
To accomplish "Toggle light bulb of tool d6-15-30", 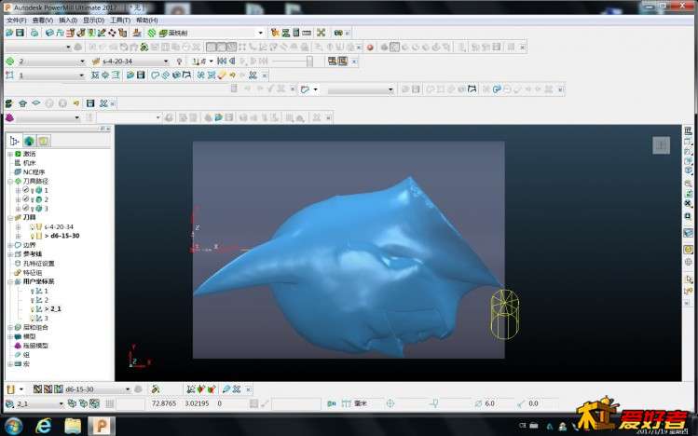I will pos(33,236).
